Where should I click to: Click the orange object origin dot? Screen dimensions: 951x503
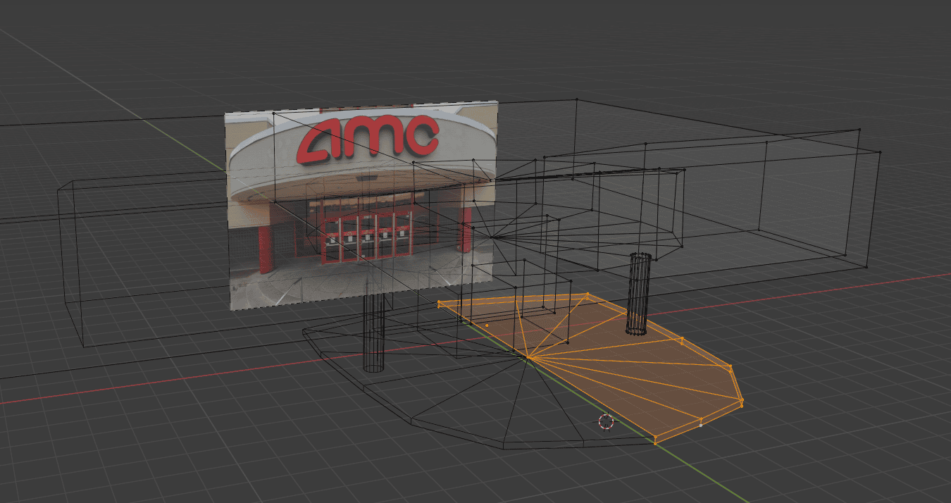click(487, 325)
